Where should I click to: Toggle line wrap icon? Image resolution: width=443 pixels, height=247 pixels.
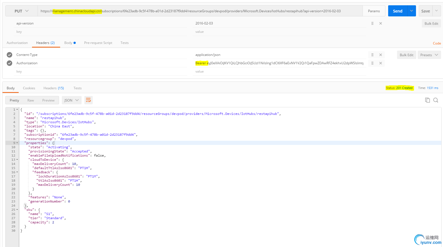(88, 100)
